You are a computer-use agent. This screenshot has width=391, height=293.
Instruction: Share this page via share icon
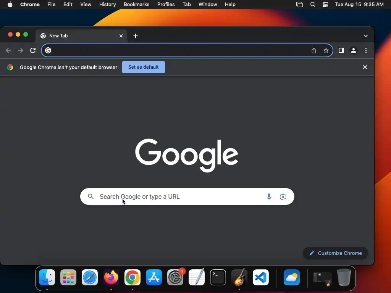tap(314, 51)
